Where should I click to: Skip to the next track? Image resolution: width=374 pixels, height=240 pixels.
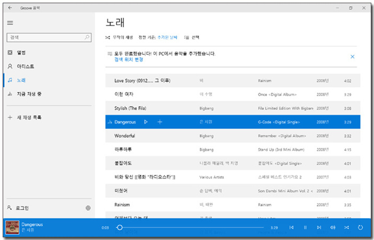click(x=319, y=227)
